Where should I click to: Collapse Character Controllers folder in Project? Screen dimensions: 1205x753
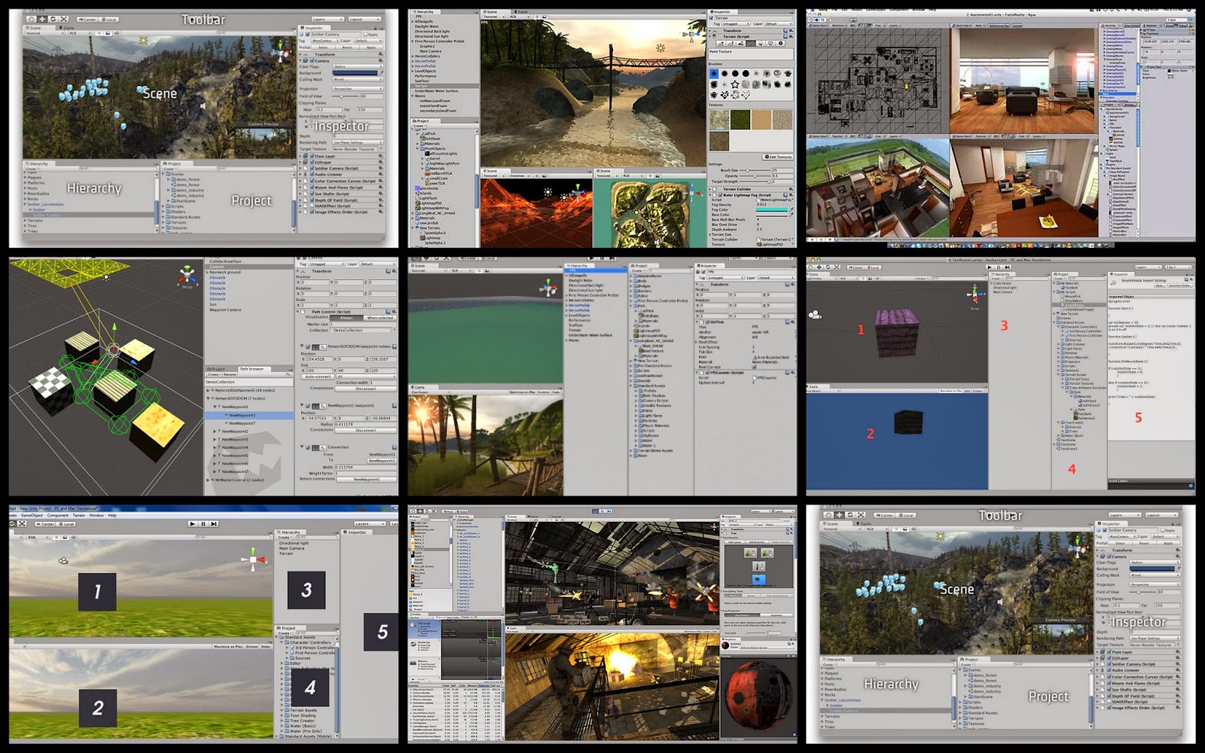pyautogui.click(x=282, y=642)
